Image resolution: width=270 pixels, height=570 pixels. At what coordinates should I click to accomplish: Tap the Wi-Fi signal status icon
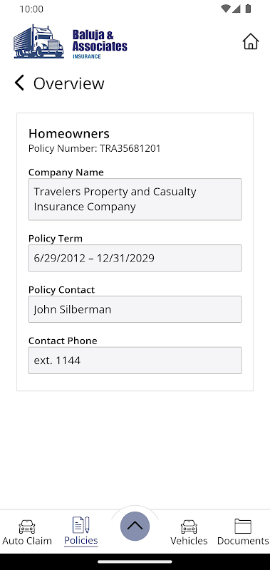(x=225, y=9)
